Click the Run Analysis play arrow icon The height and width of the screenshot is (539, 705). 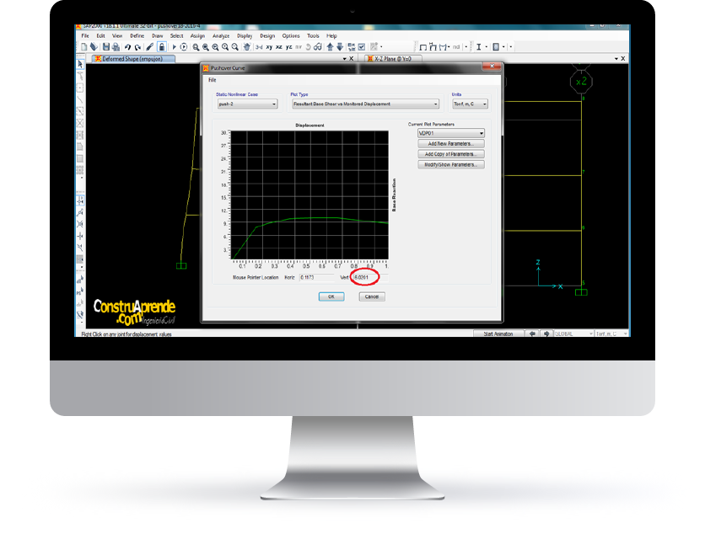(174, 46)
